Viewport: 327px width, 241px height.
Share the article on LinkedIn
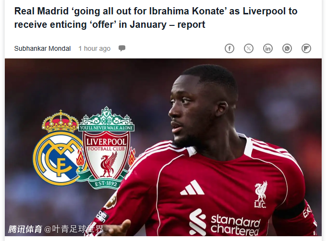coord(268,48)
